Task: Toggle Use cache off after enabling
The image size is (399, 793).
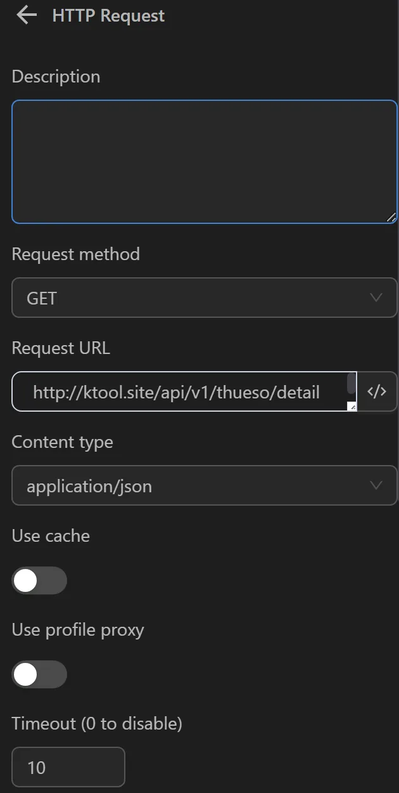Action: [x=39, y=580]
